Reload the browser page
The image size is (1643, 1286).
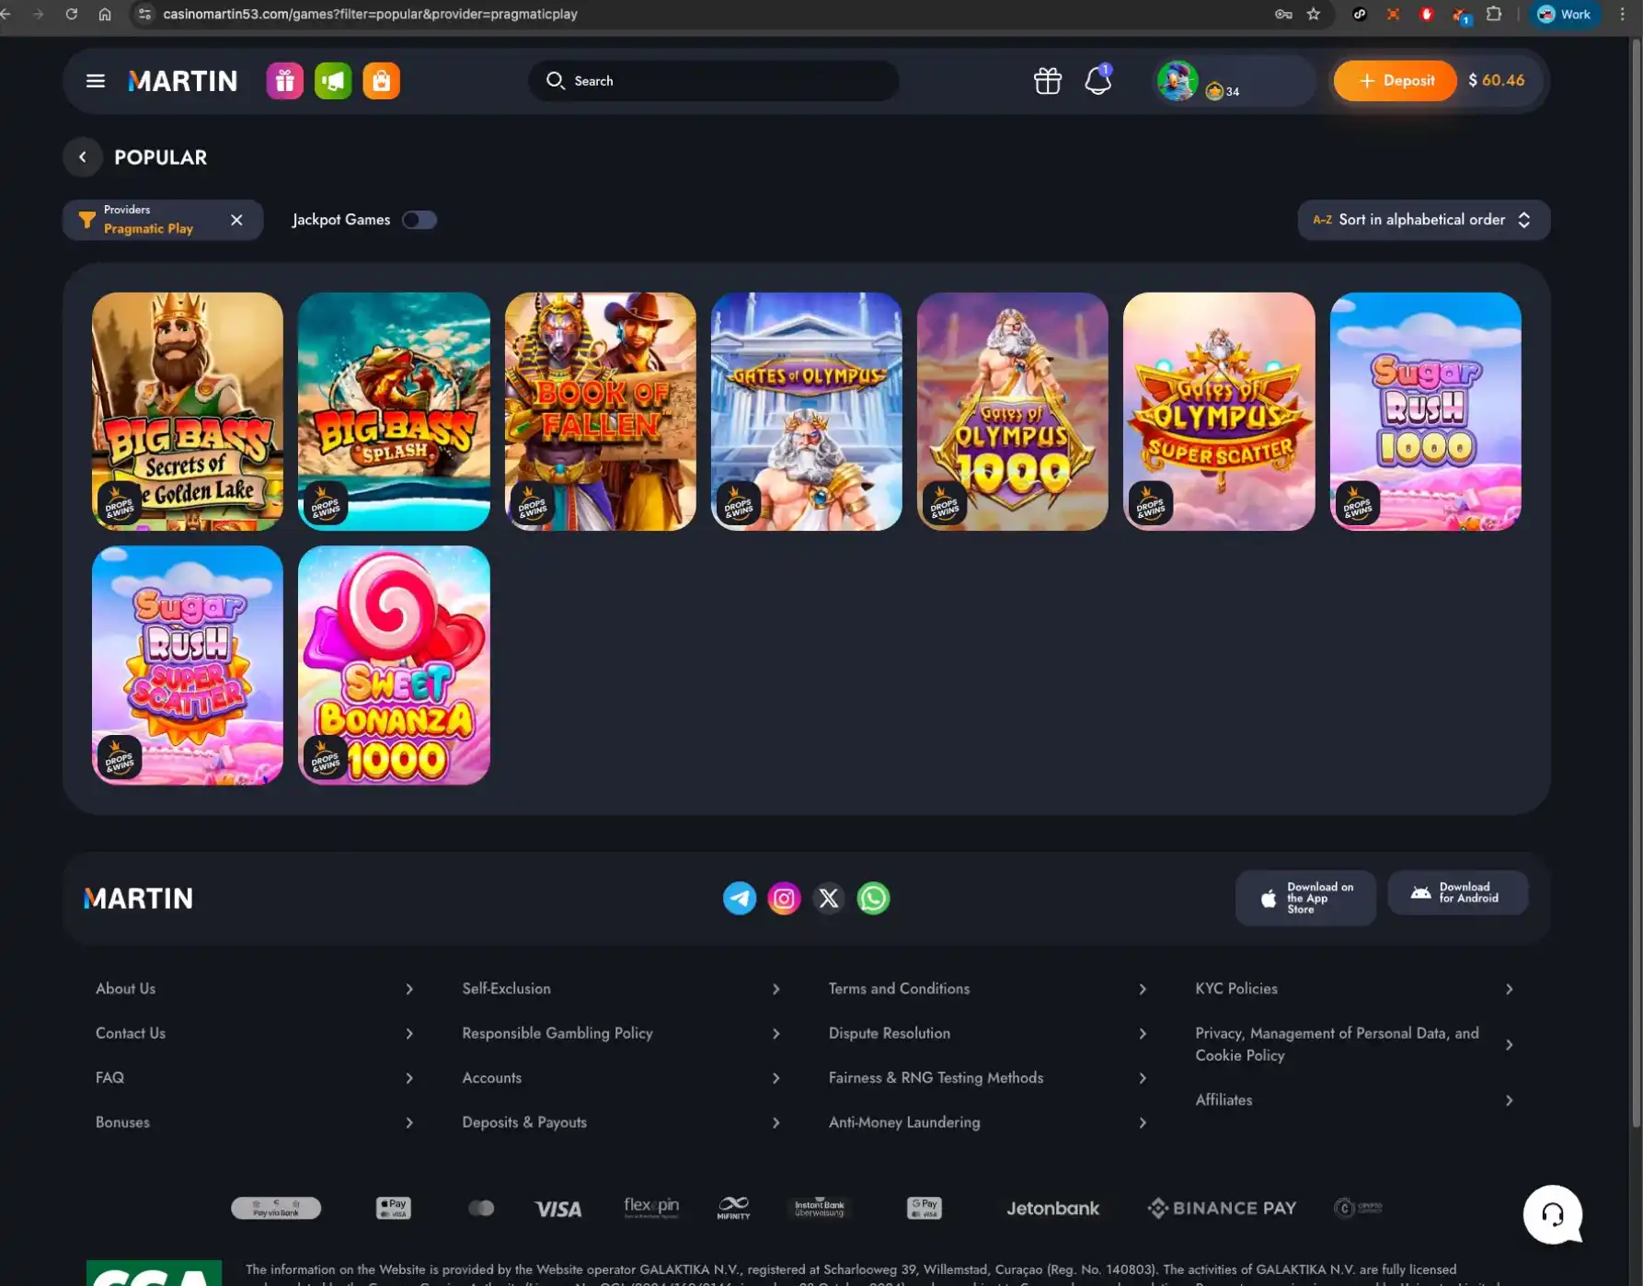pyautogui.click(x=71, y=14)
